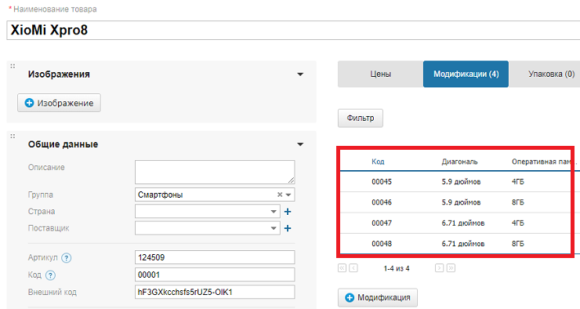Select the Модификации (4) tab
The width and height of the screenshot is (580, 309).
tap(466, 74)
